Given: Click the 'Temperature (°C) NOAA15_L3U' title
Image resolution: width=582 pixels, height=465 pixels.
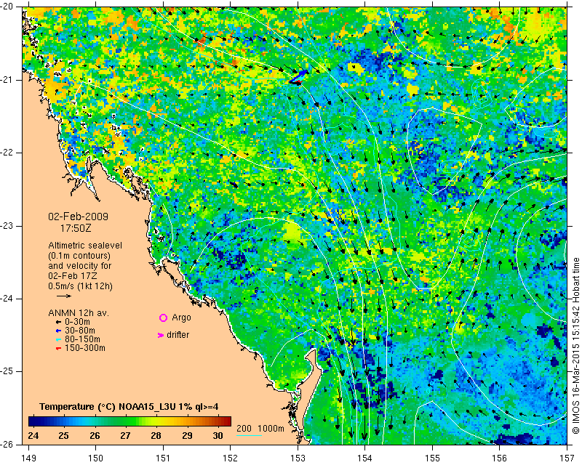Looking at the screenshot, I should (108, 407).
